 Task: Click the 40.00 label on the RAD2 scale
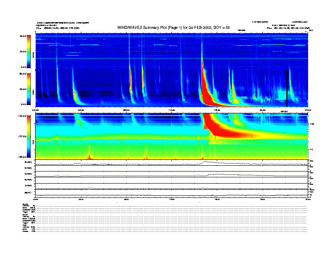(x=23, y=36)
